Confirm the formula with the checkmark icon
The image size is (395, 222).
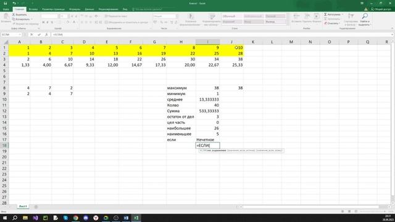[x=39, y=35]
